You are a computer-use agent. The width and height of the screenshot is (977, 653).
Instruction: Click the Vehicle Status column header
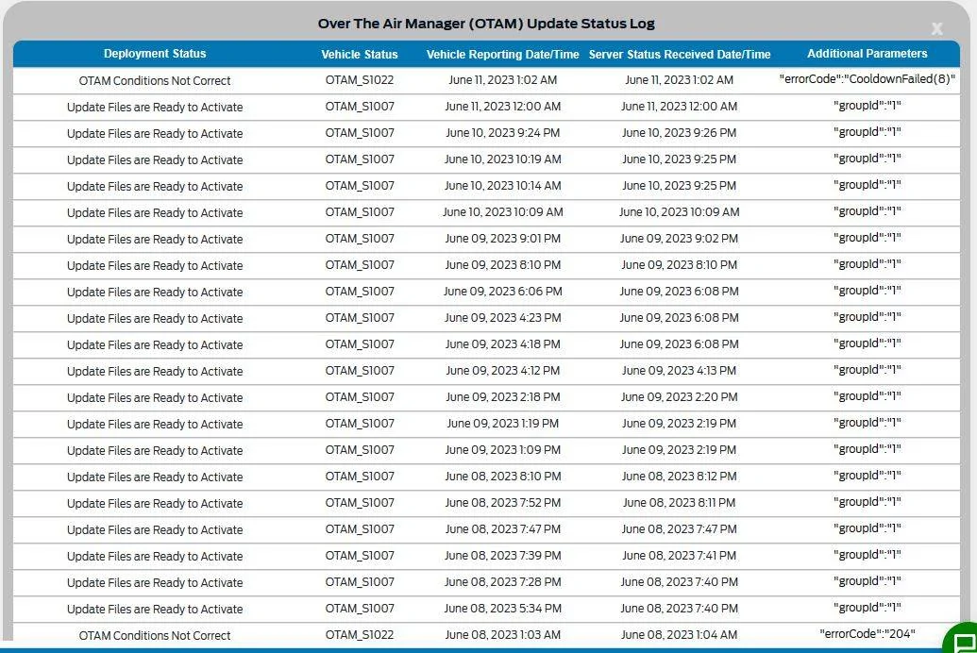(x=360, y=54)
